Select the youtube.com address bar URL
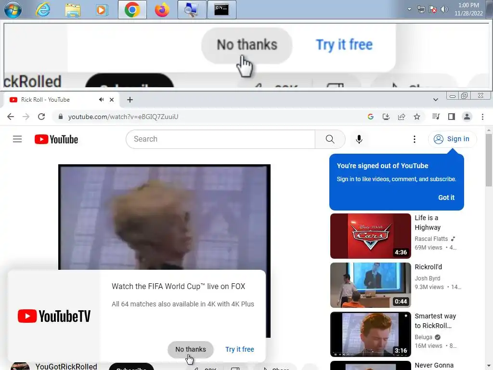This screenshot has height=370, width=493. coord(123,117)
